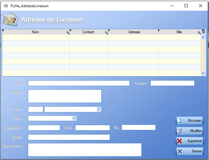The image size is (209, 160).
Task: Click the sort arrows on Contact column
Action: tap(70, 30)
